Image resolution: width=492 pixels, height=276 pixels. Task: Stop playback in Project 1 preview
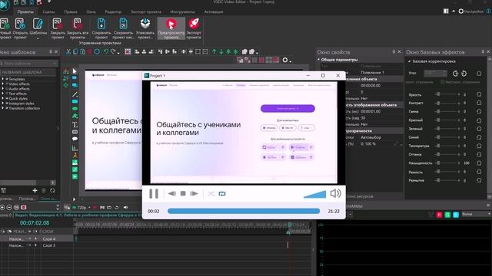pos(183,194)
